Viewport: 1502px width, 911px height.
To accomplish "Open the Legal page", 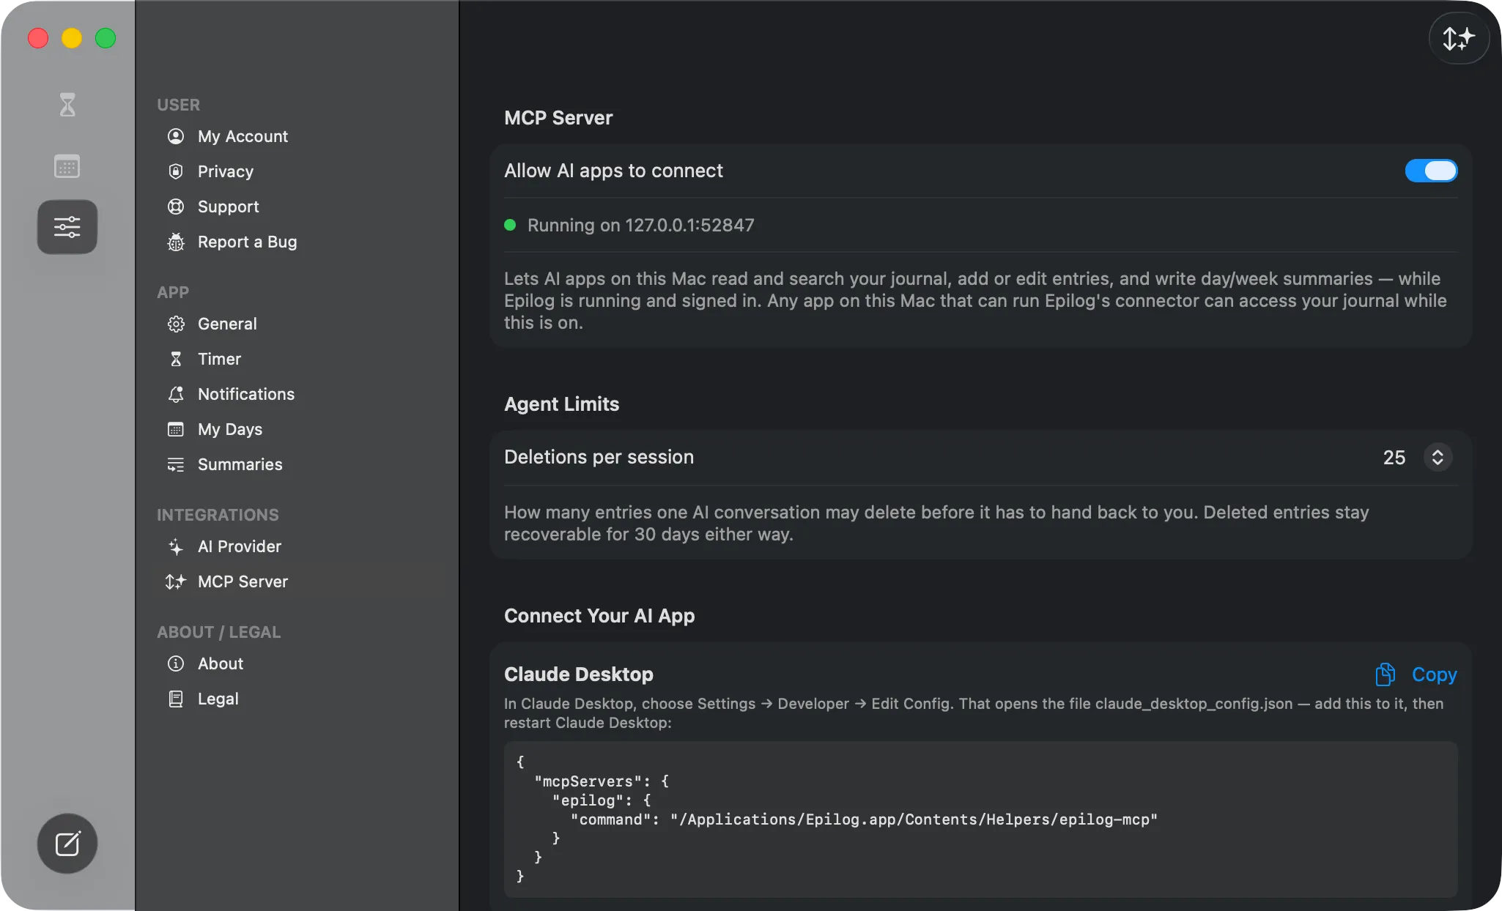I will click(218, 699).
